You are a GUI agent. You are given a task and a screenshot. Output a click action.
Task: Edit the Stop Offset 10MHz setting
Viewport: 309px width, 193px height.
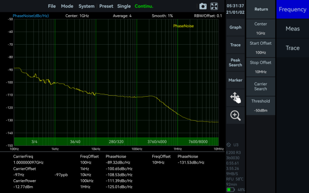260,67
